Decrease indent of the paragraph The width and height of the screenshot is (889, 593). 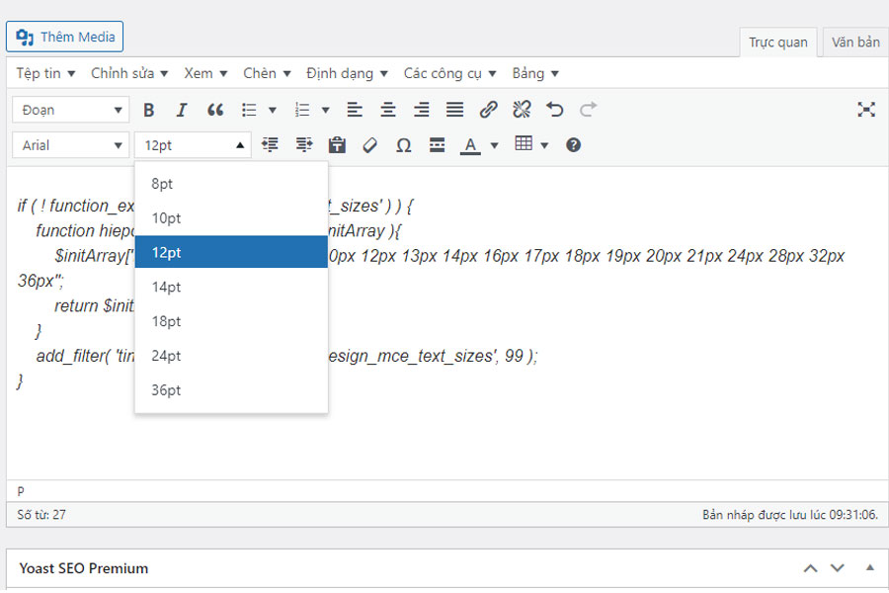tap(270, 145)
